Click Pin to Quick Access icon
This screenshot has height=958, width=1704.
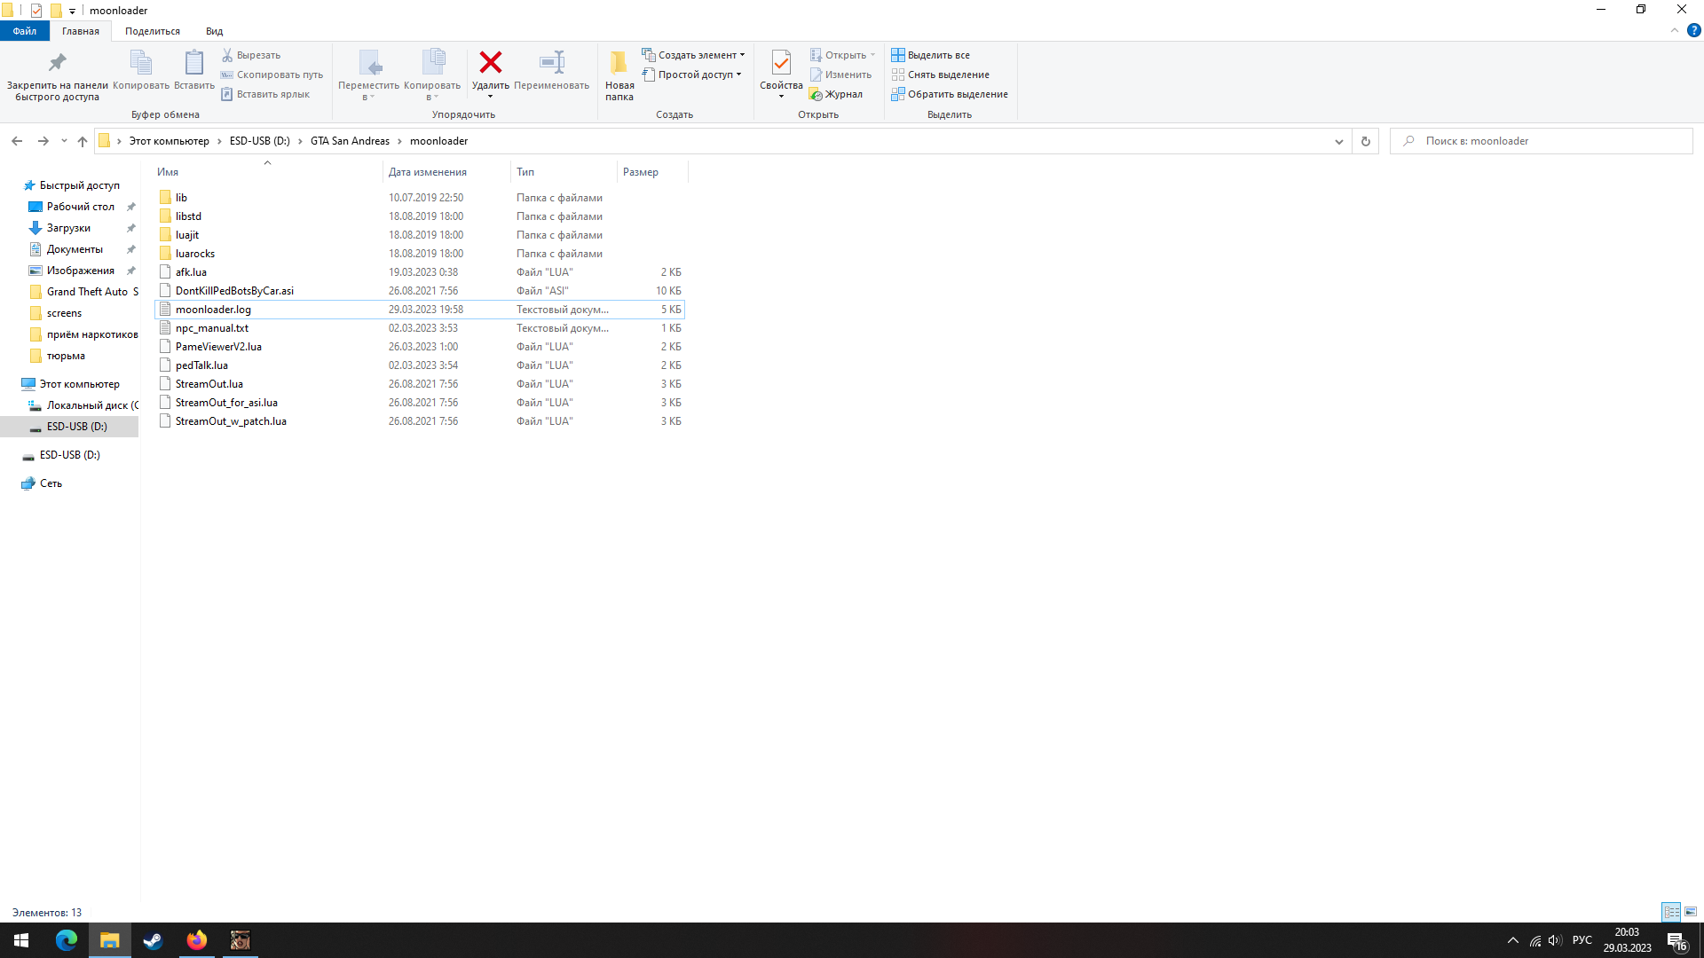click(x=57, y=63)
